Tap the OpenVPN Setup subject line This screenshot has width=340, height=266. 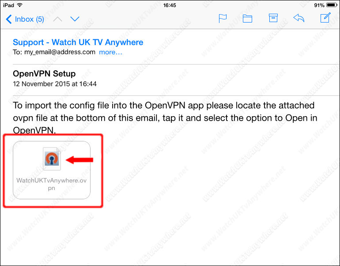(x=44, y=73)
